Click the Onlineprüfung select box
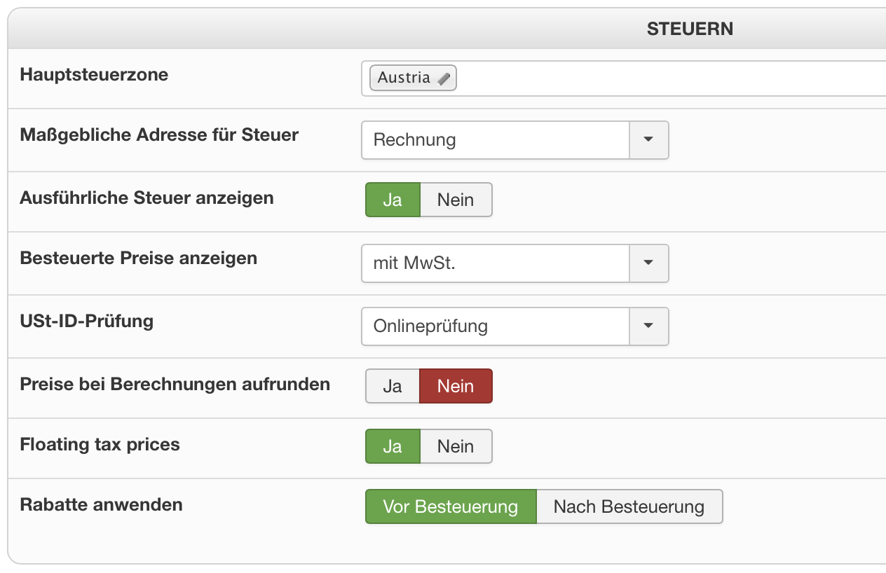The width and height of the screenshot is (886, 573). pyautogui.click(x=495, y=326)
